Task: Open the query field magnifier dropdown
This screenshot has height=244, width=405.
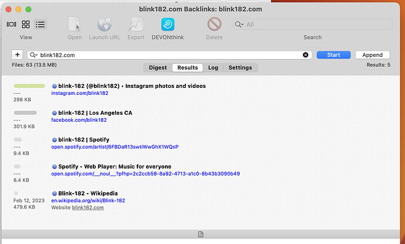Action: tap(33, 55)
